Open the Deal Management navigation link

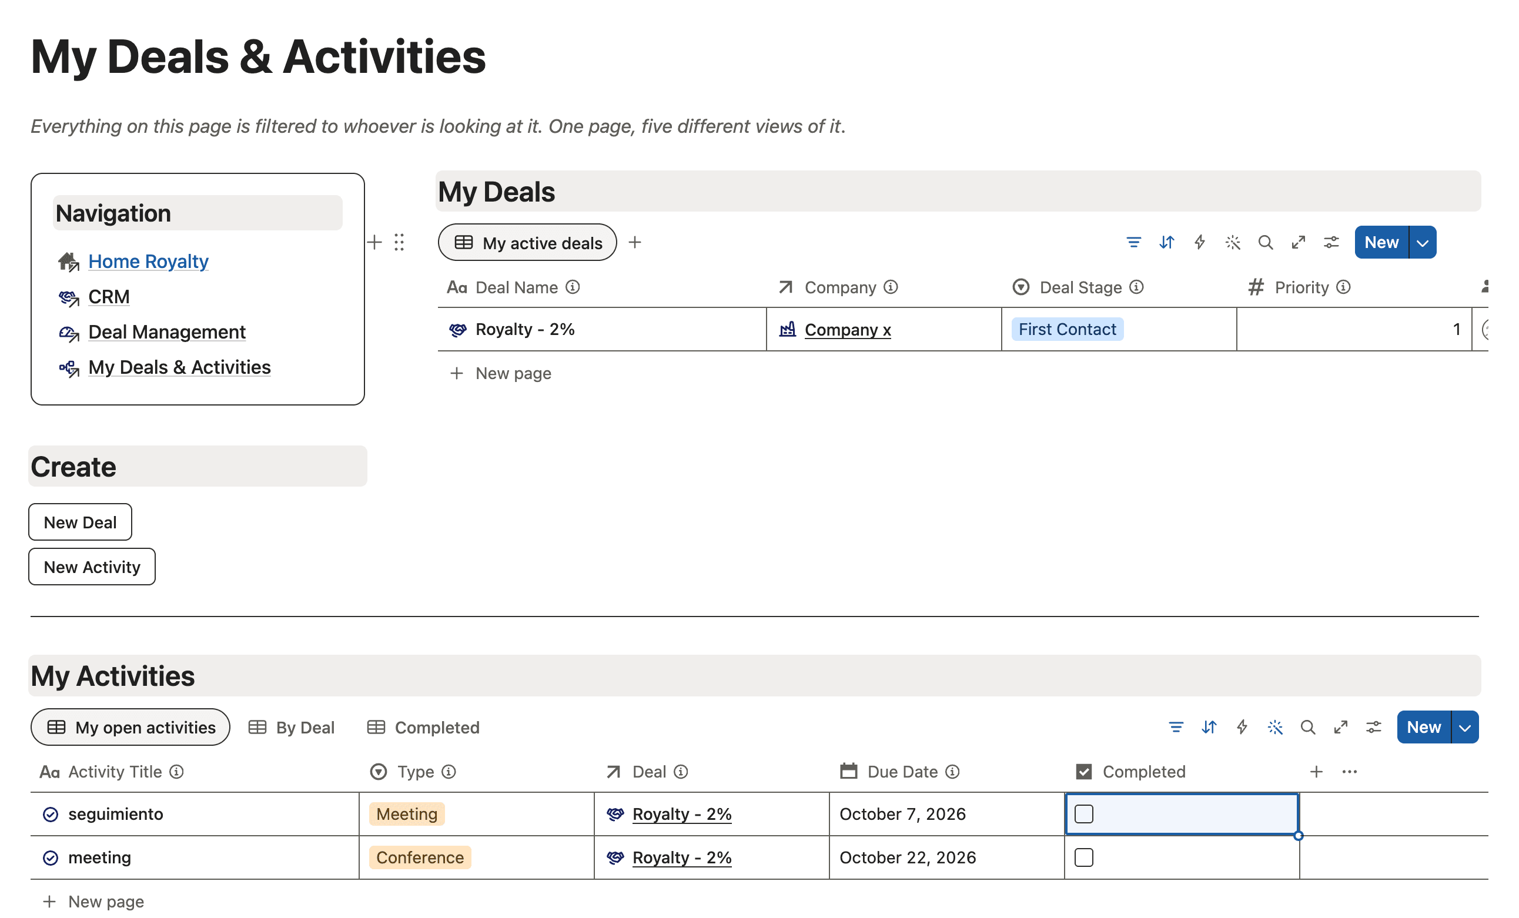coord(167,331)
